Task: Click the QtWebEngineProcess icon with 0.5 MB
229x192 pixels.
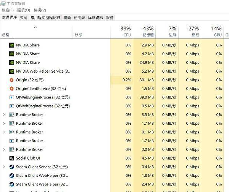Action: [12, 106]
